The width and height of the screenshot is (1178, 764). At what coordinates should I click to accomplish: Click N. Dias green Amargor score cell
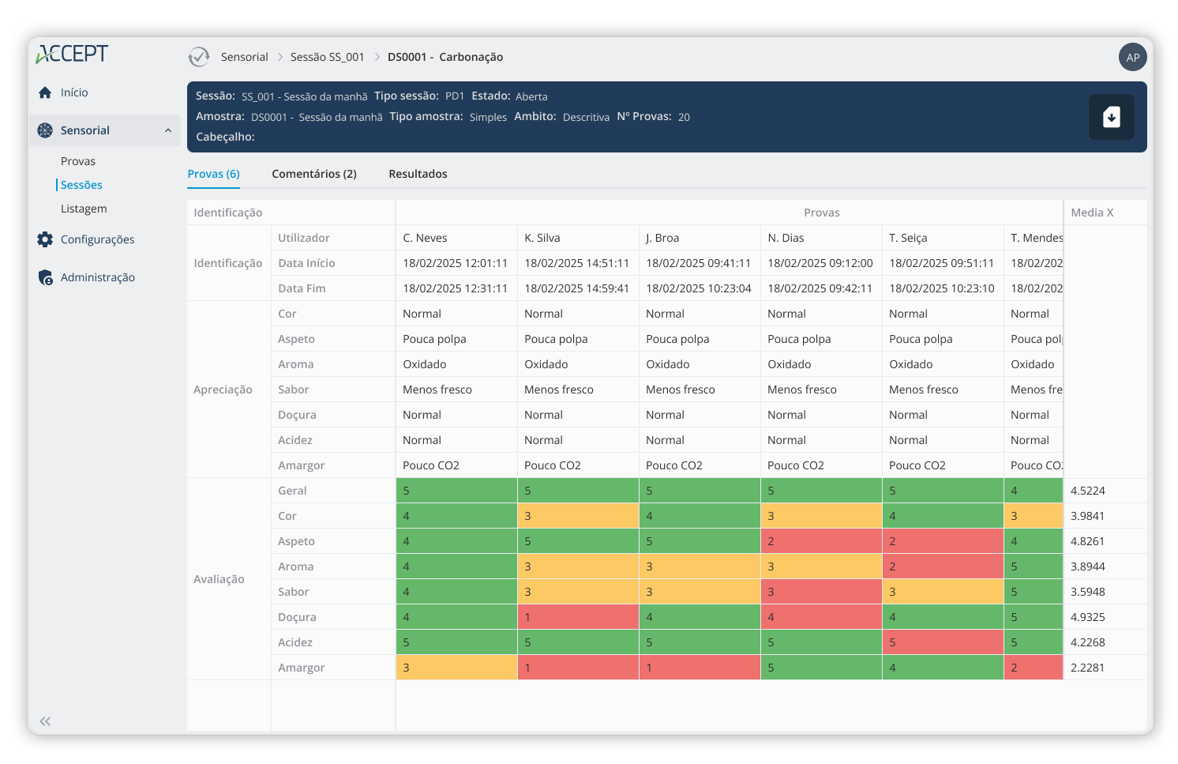(x=821, y=668)
